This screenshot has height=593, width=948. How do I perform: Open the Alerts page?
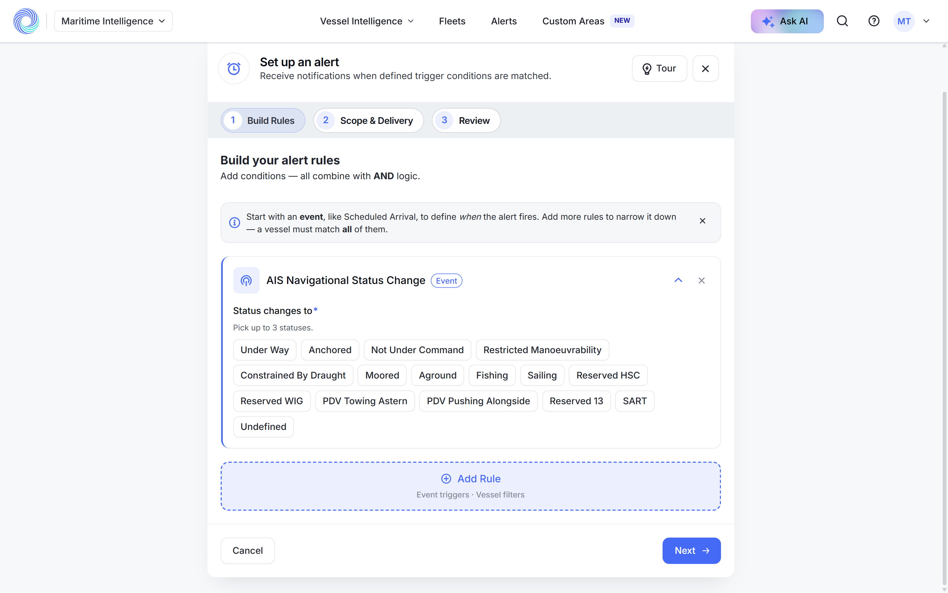(x=504, y=21)
